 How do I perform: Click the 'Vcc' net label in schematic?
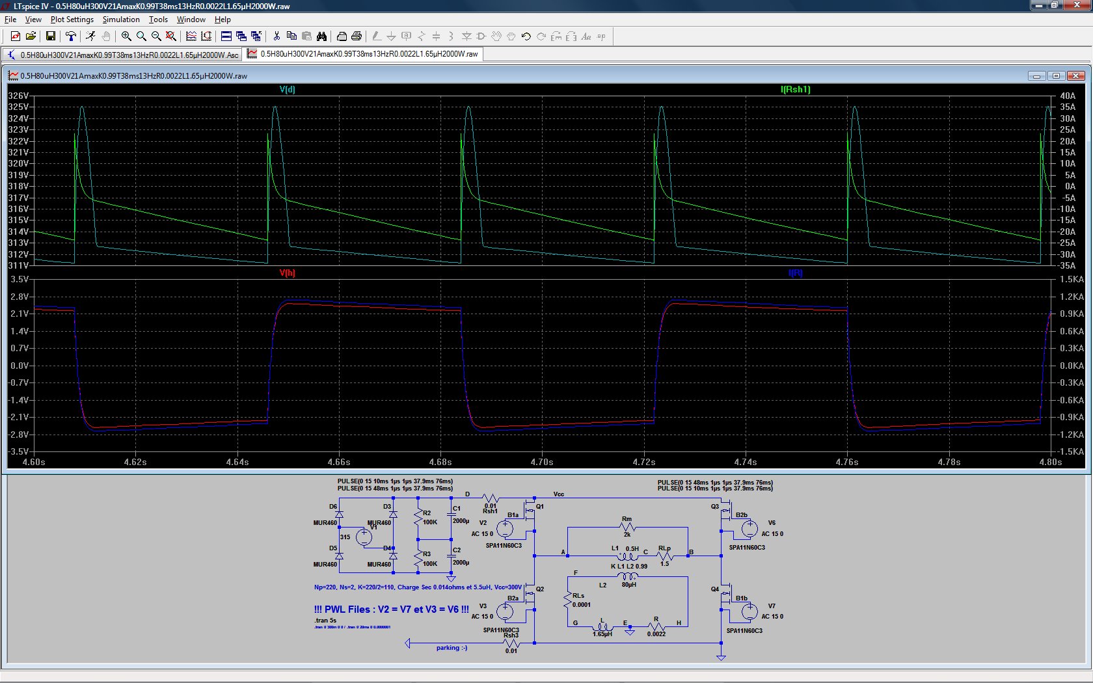[x=558, y=494]
